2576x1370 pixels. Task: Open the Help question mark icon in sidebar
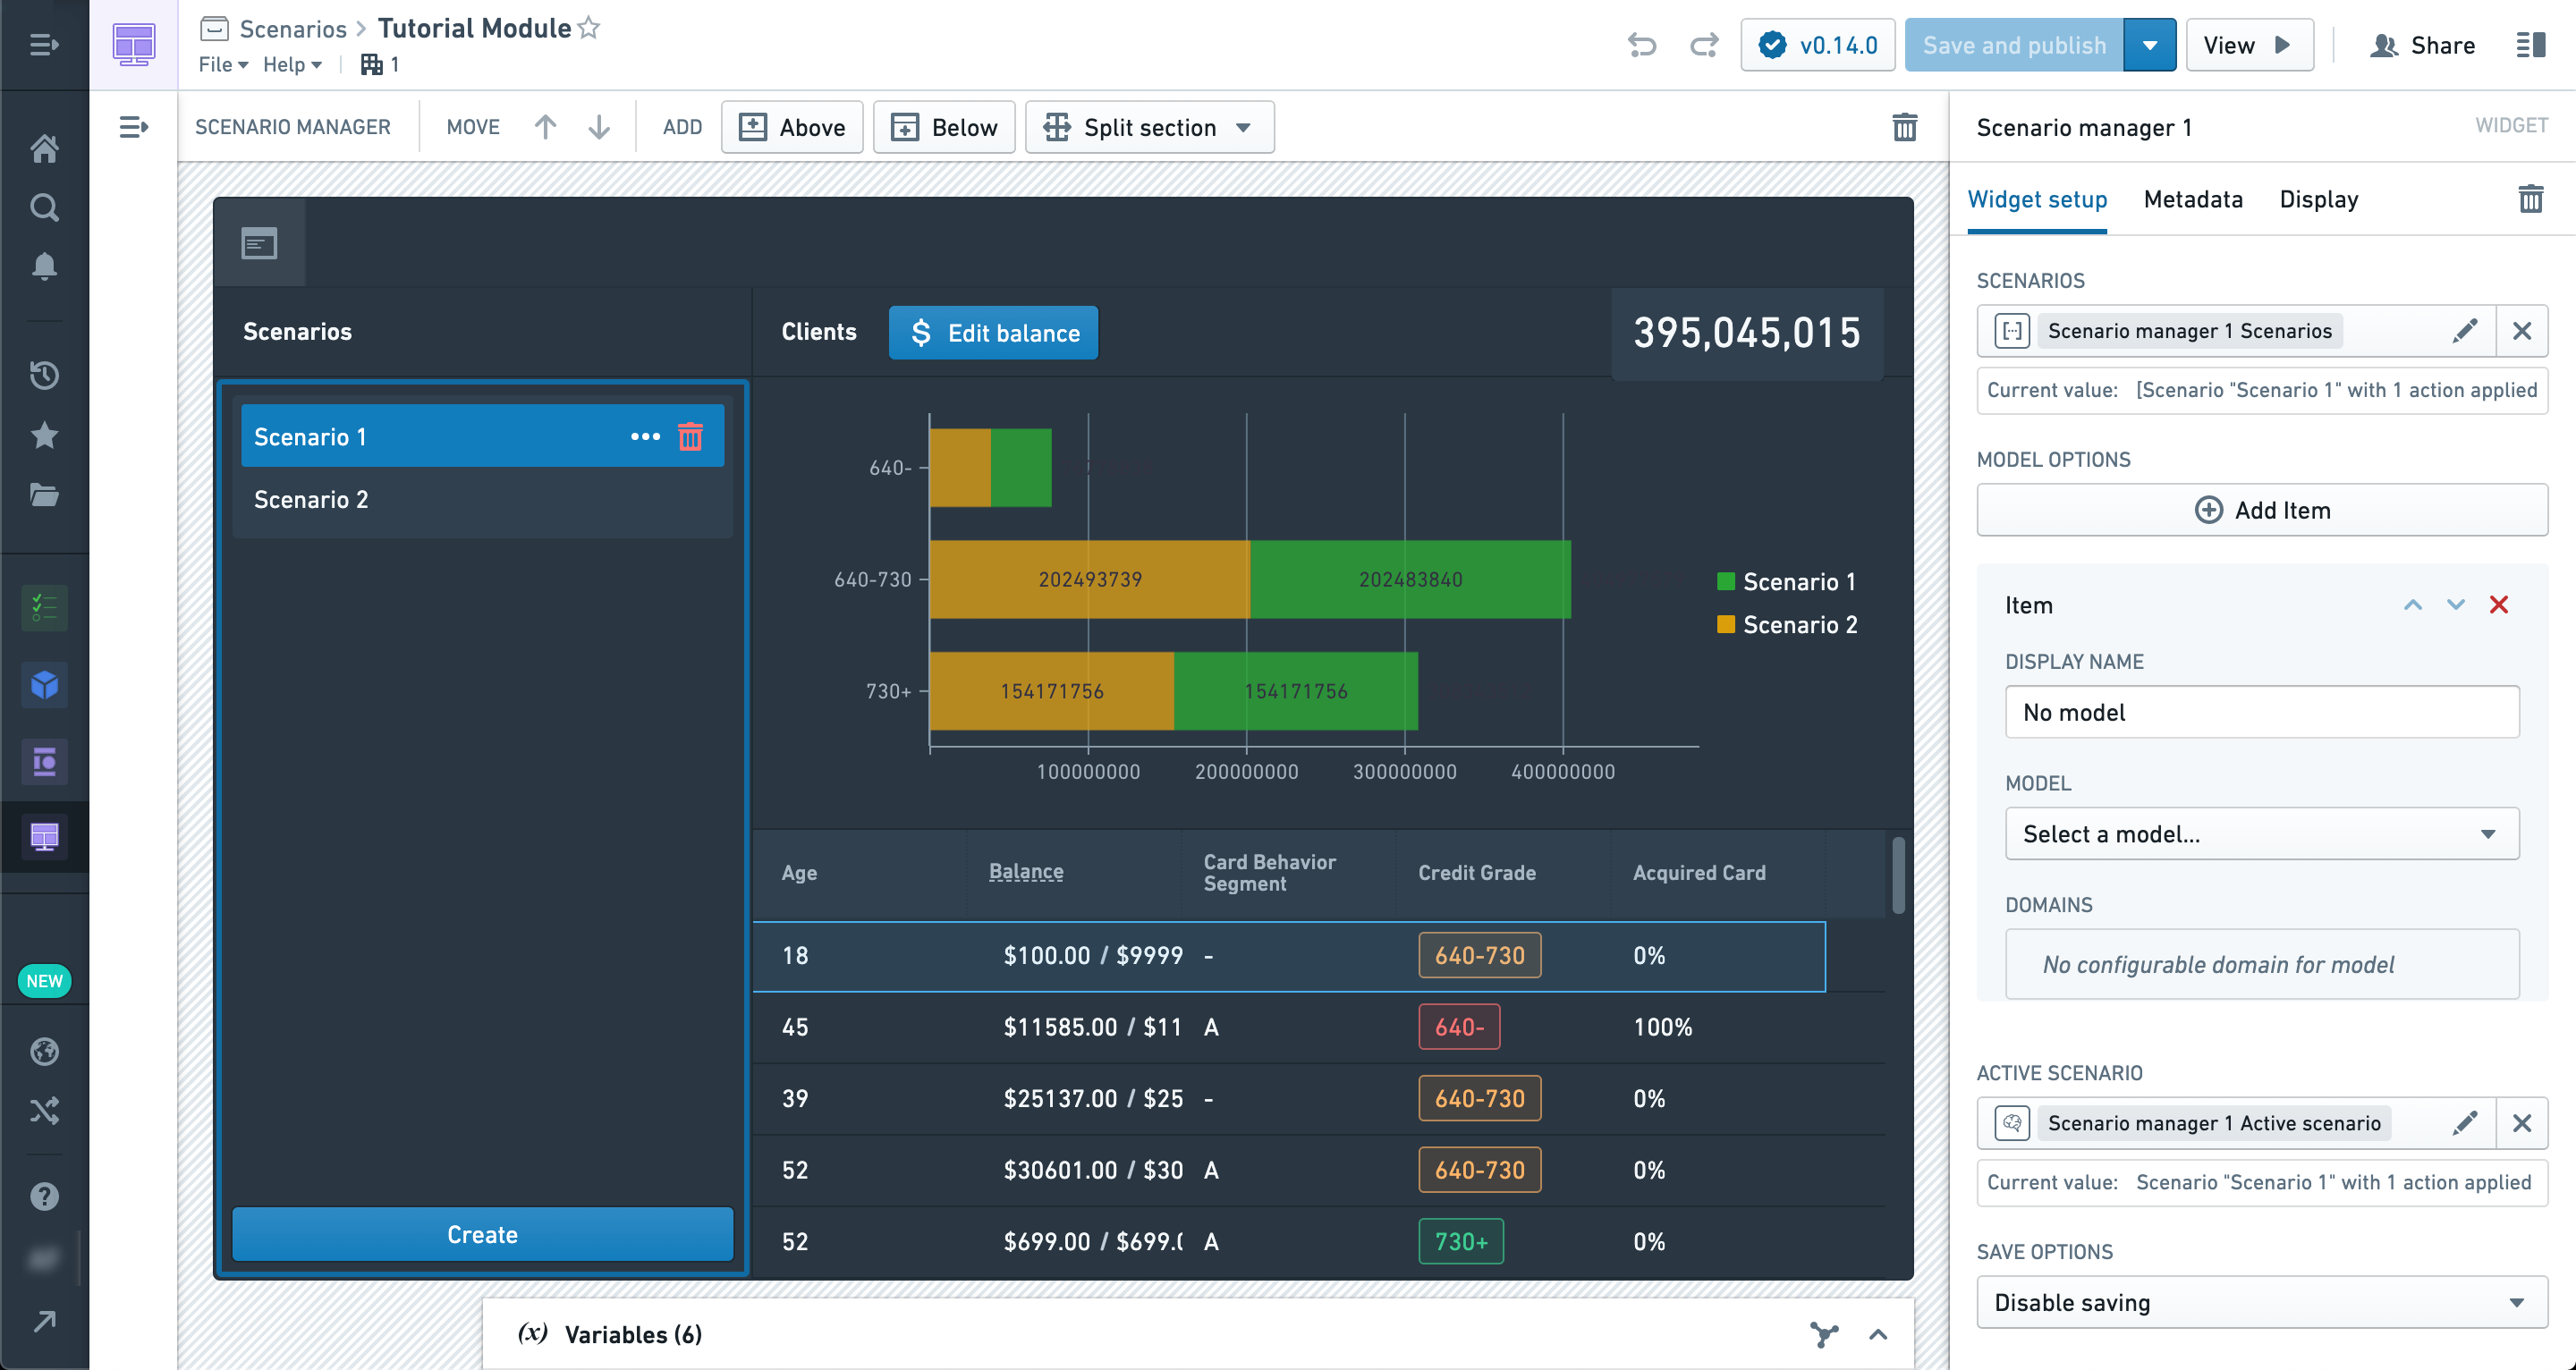[x=44, y=1196]
